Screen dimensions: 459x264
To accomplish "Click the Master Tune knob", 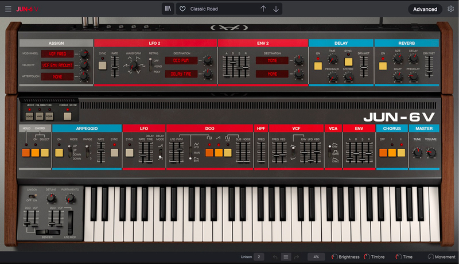I will (x=417, y=152).
